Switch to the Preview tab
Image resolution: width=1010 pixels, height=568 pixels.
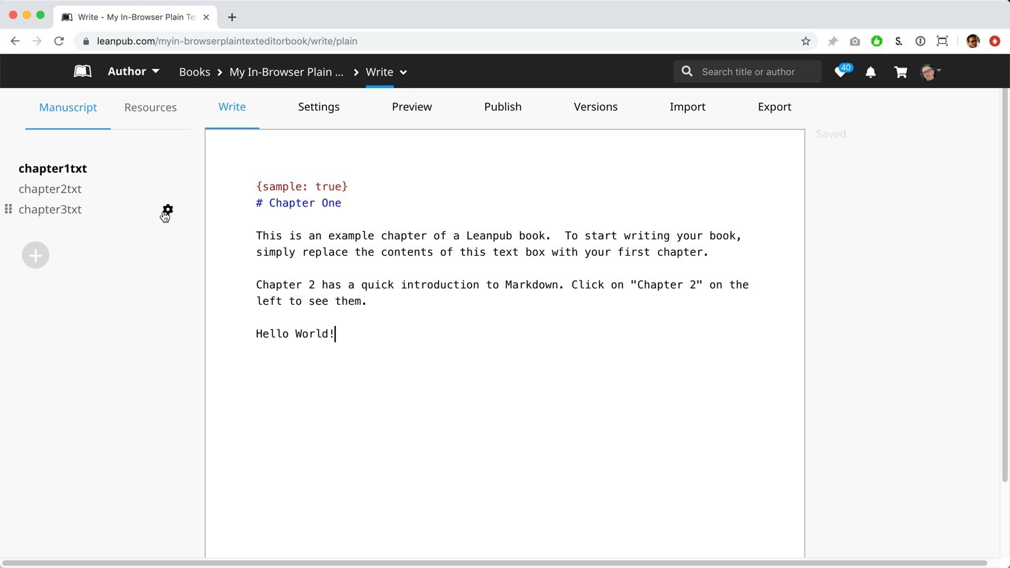[x=412, y=107]
